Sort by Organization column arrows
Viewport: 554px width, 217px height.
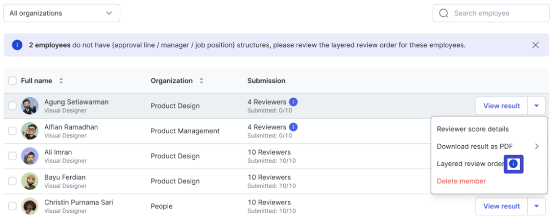click(x=202, y=81)
